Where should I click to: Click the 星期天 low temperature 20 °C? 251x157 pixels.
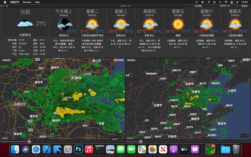[x=243, y=31]
